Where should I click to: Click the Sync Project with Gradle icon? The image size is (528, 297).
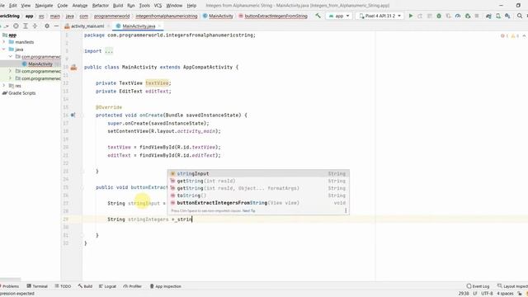(x=488, y=16)
